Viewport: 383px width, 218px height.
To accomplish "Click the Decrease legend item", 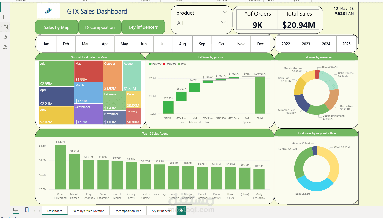I will click(170, 64).
